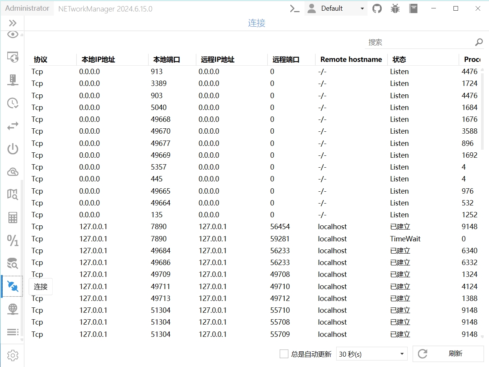Click process ID 3588 cell
This screenshot has width=489, height=367.
(x=470, y=131)
